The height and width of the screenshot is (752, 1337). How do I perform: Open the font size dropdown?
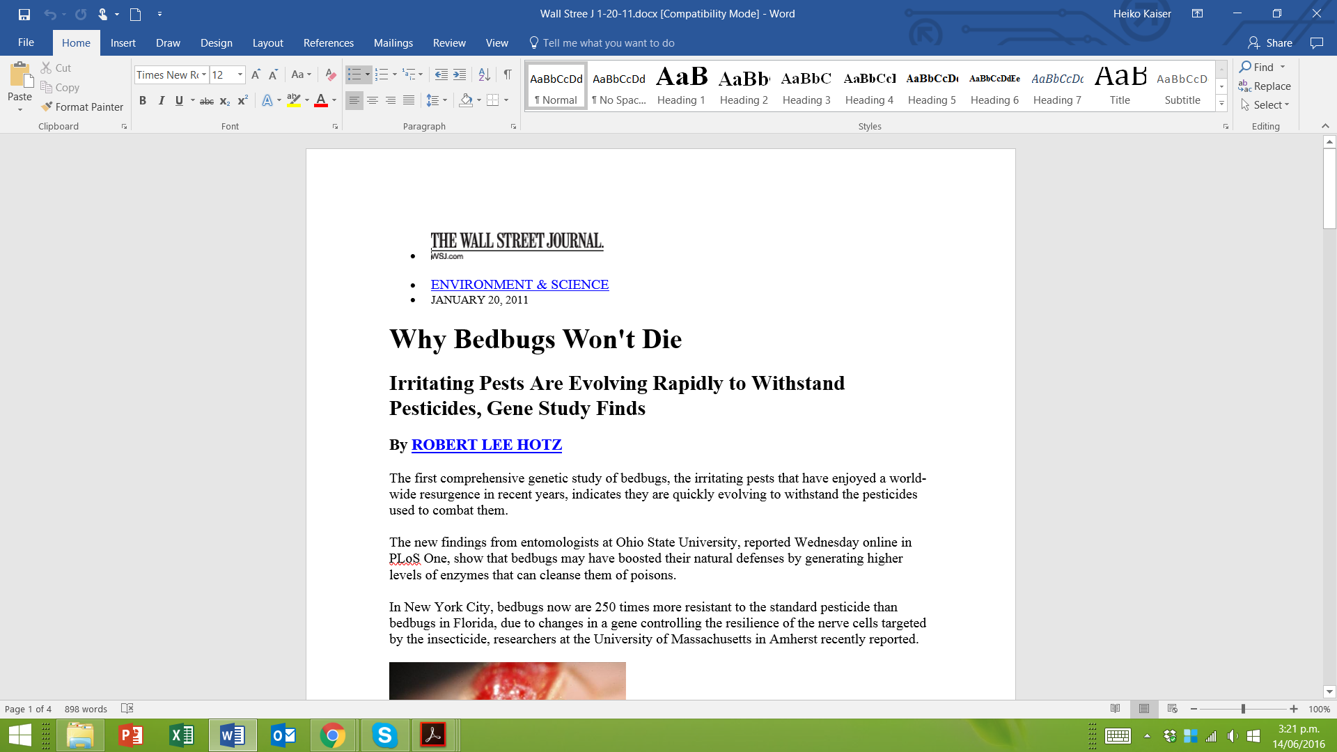(240, 75)
